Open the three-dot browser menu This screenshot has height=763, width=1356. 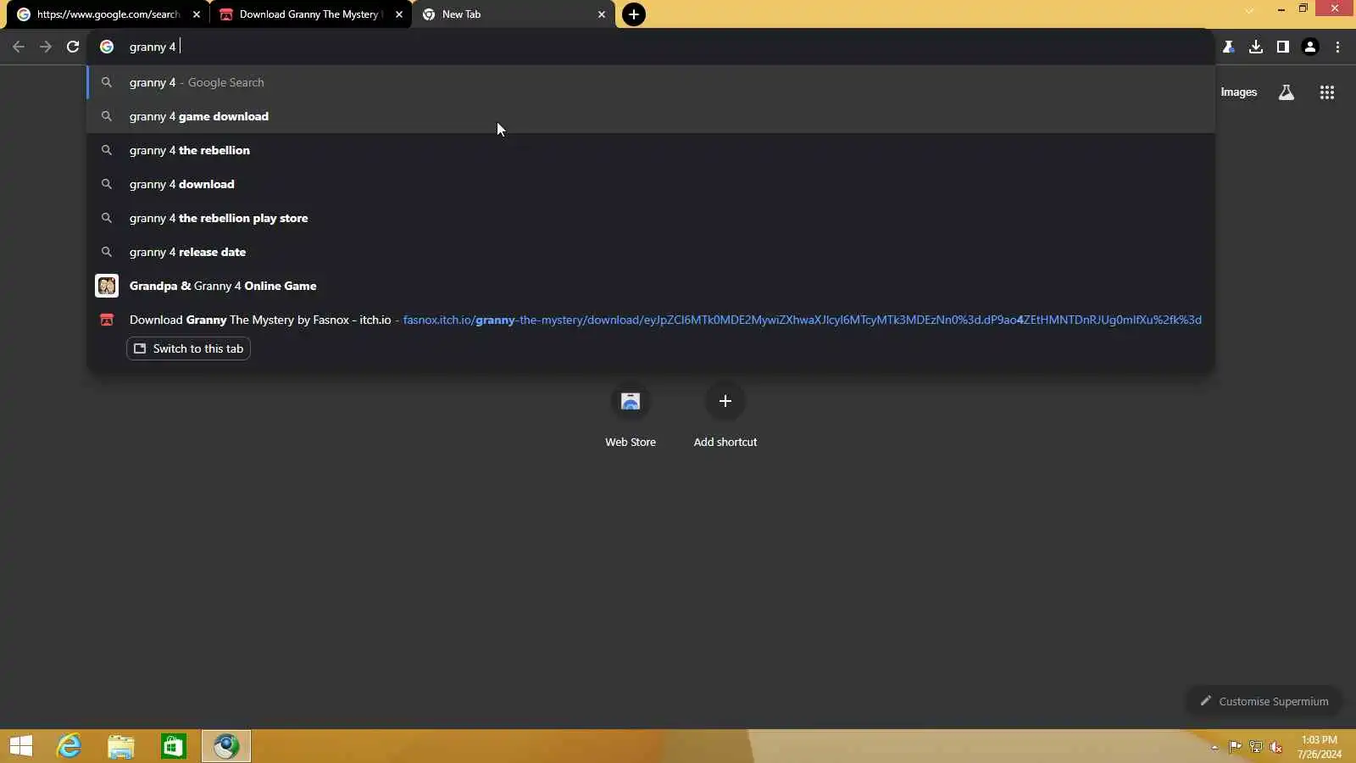tap(1337, 47)
